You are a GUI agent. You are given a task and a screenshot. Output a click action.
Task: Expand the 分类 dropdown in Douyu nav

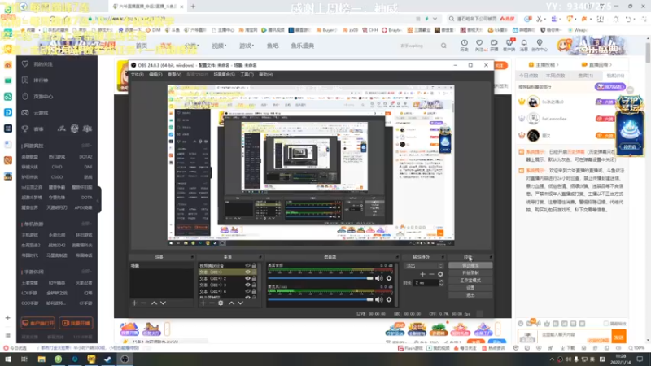(191, 46)
